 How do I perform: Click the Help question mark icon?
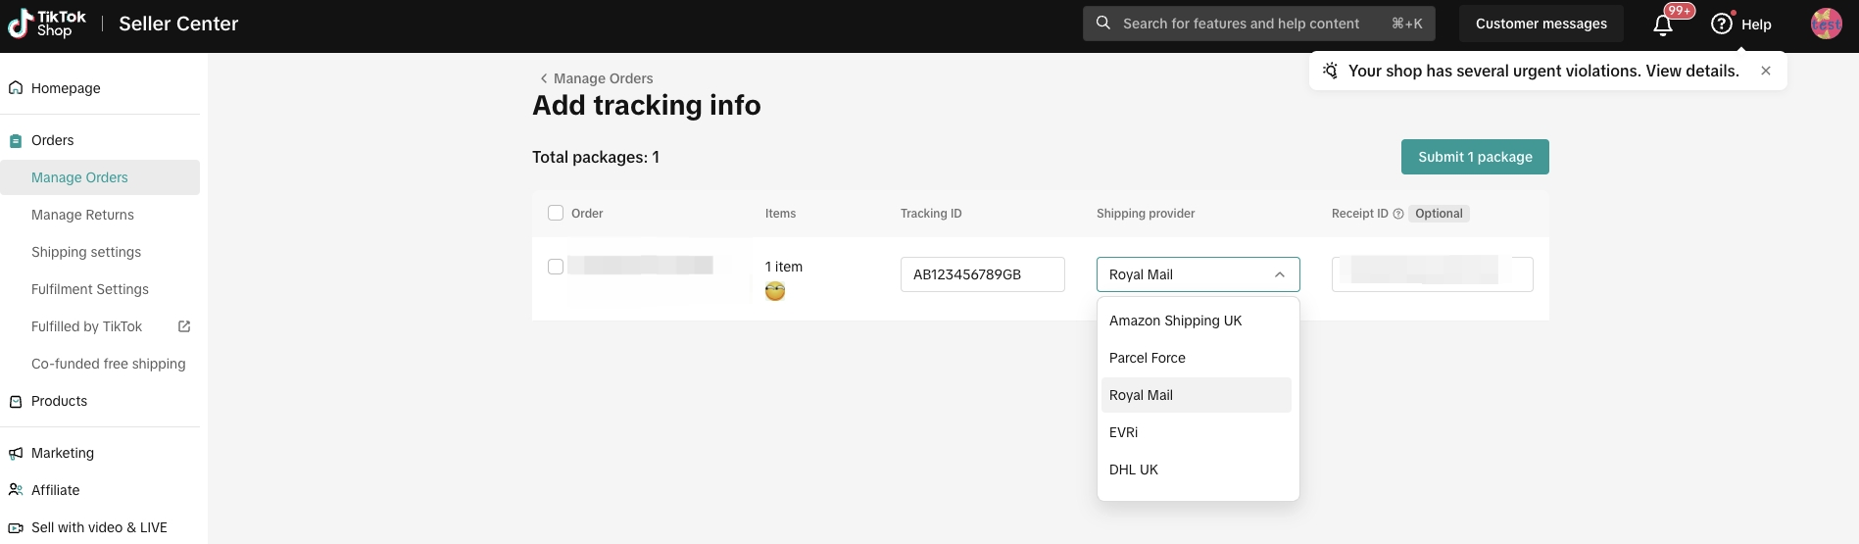click(1722, 24)
